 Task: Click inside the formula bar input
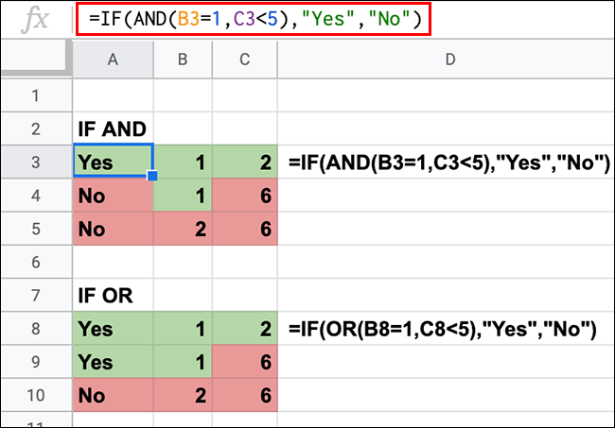(x=255, y=19)
